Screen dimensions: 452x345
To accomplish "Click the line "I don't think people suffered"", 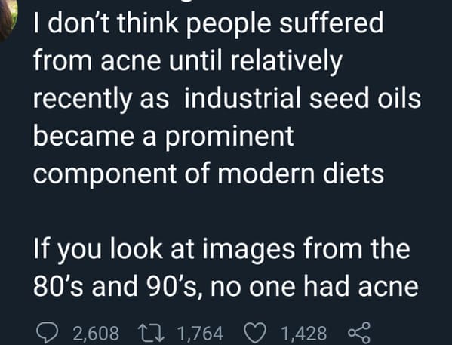I will [x=208, y=23].
